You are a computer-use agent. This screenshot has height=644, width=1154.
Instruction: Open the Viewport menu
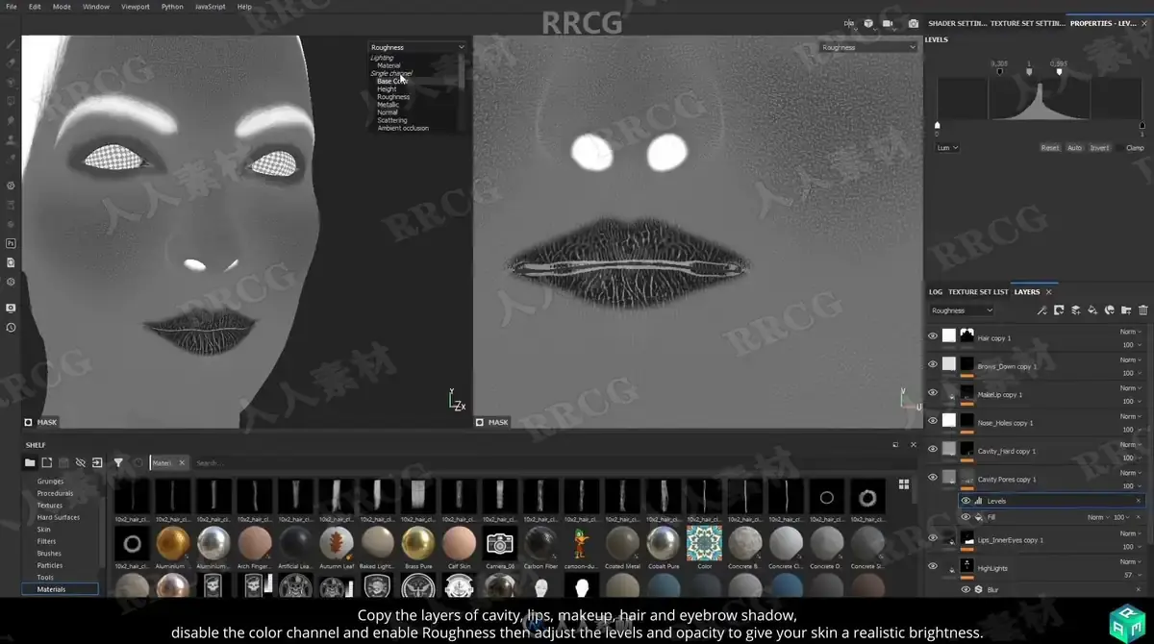click(x=135, y=7)
